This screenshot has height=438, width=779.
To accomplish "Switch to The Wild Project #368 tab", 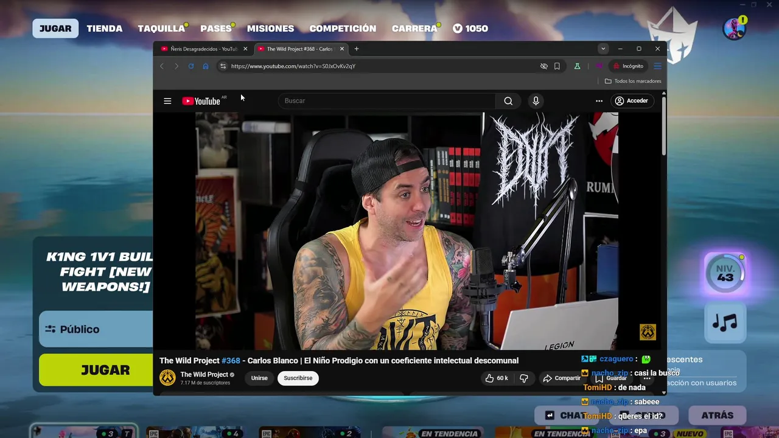I will click(x=301, y=49).
